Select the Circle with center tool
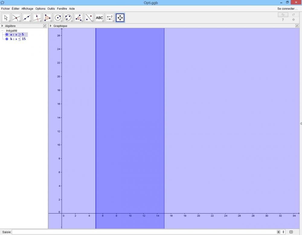 tap(58, 18)
